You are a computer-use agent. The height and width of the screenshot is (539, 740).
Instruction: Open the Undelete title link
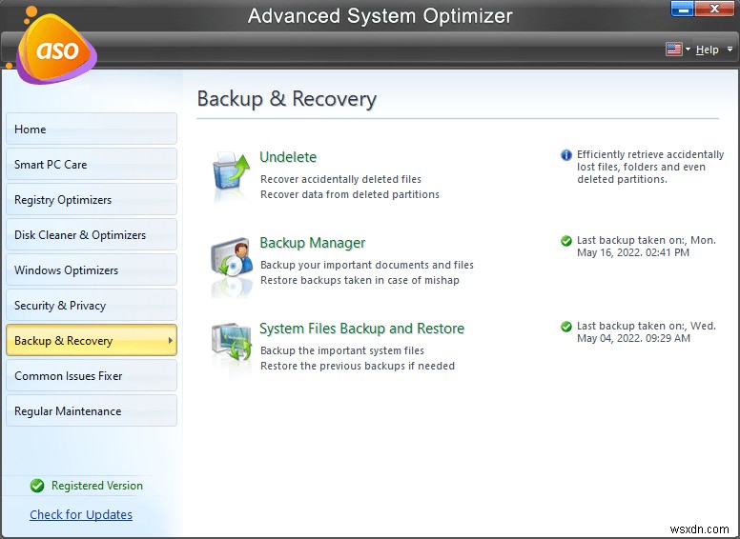tap(288, 157)
